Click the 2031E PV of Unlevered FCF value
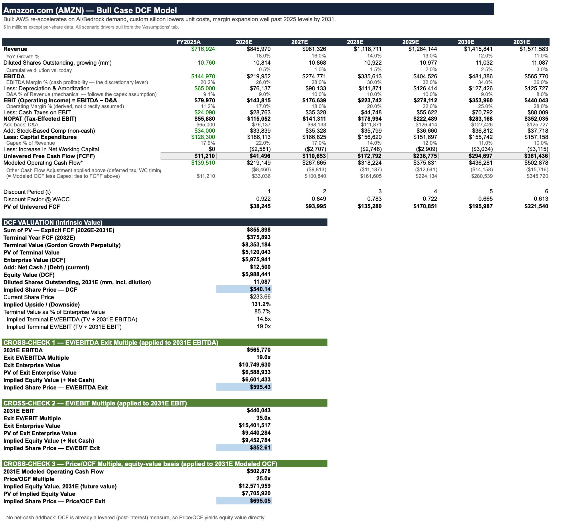The image size is (561, 525). click(x=536, y=206)
